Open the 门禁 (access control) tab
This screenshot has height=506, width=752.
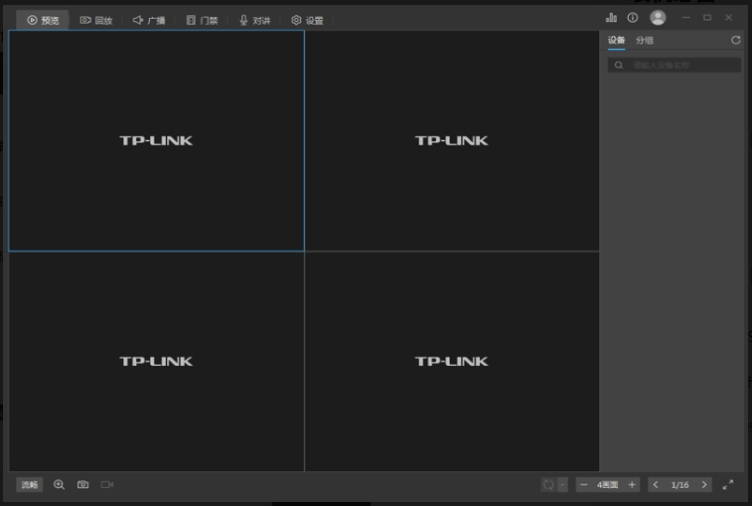[x=202, y=20]
